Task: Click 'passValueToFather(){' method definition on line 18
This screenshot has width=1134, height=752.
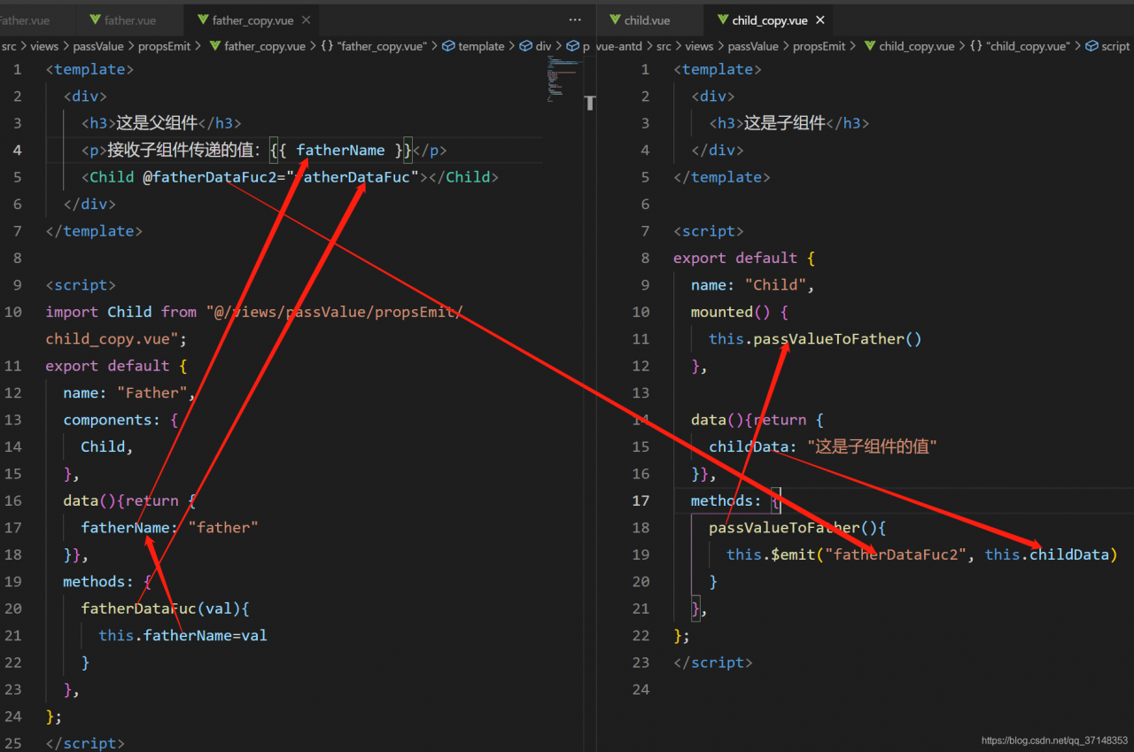Action: (797, 528)
